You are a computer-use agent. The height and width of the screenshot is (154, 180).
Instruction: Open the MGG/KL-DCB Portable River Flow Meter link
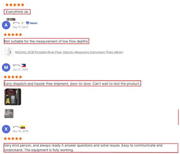69,52
